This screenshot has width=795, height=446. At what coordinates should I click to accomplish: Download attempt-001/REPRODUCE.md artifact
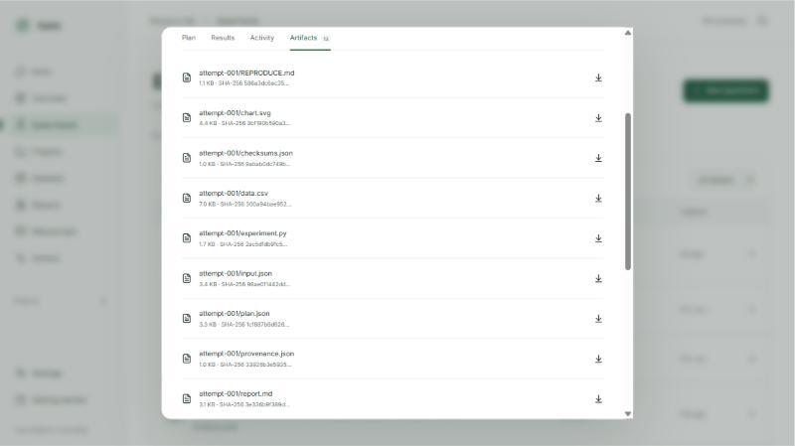(598, 77)
